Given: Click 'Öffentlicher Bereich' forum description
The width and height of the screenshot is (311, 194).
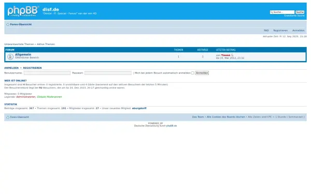Looking at the screenshot, I should tap(27, 57).
